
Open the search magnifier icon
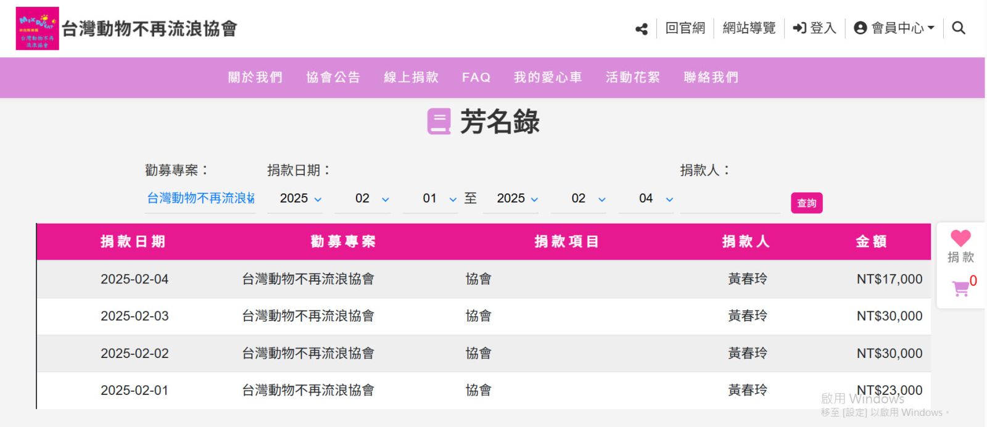coord(958,28)
